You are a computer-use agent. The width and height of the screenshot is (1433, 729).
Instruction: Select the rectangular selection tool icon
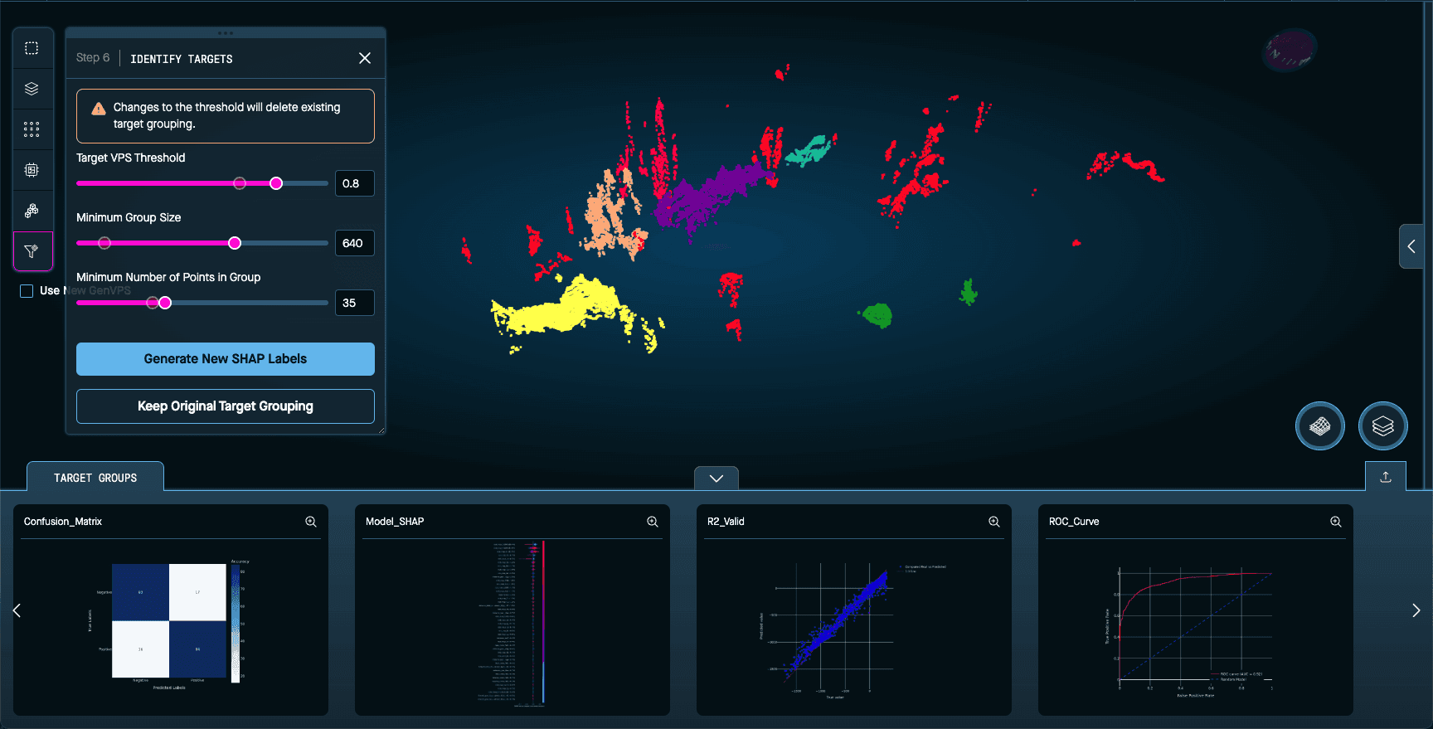32,48
